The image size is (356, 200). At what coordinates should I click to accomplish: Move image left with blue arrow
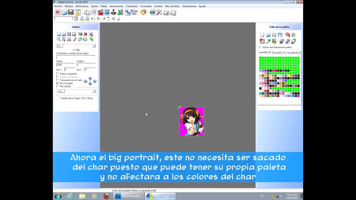coord(85,81)
